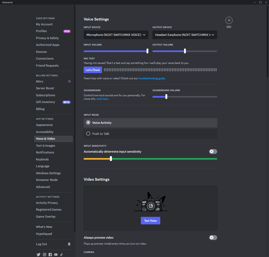Viewport: 269px width, 257px height.
Task: Open Connections settings
Action: [53, 59]
